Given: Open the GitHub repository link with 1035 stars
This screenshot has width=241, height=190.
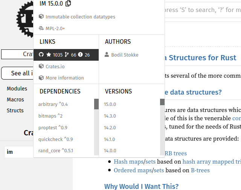Looking at the screenshot, I should [x=66, y=55].
